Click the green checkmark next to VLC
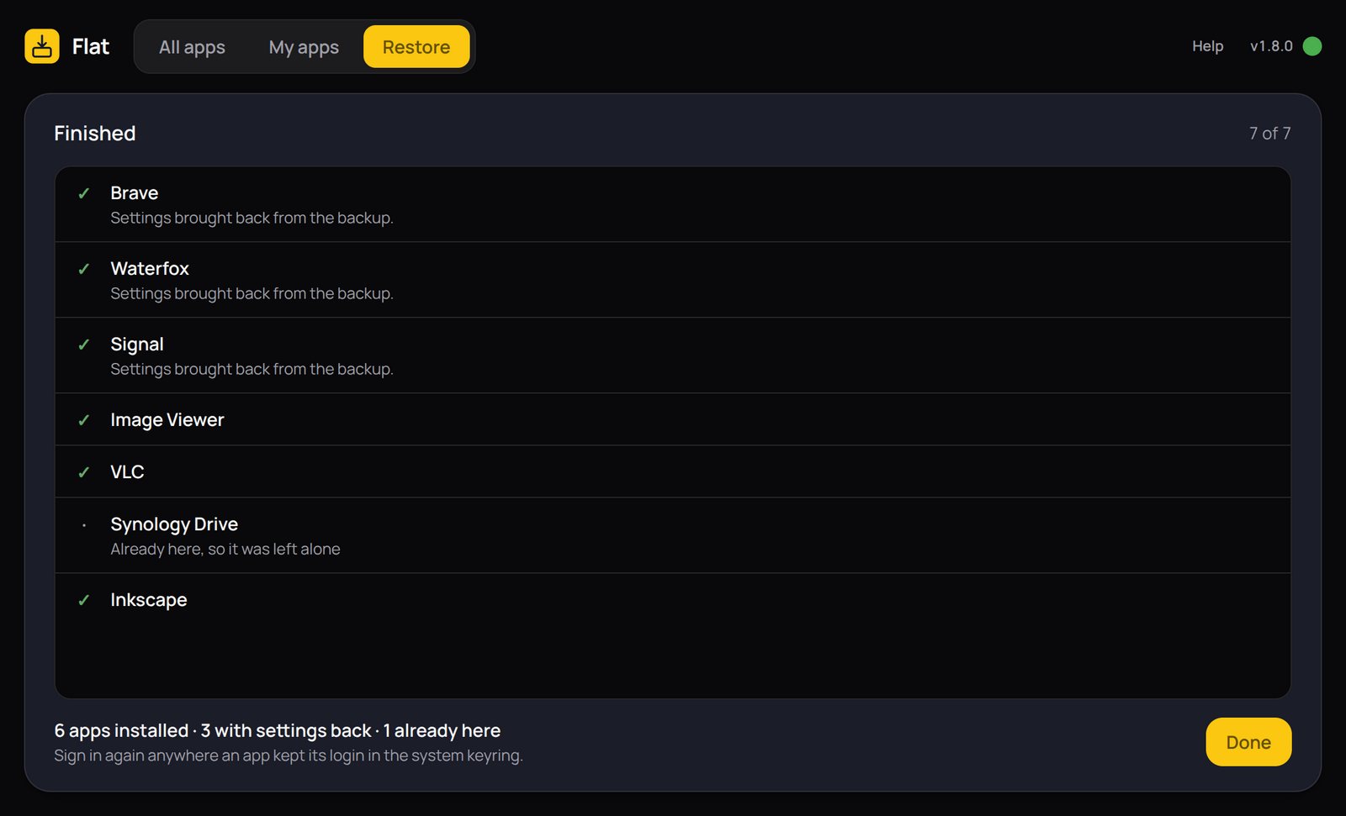Image resolution: width=1346 pixels, height=816 pixels. [84, 472]
